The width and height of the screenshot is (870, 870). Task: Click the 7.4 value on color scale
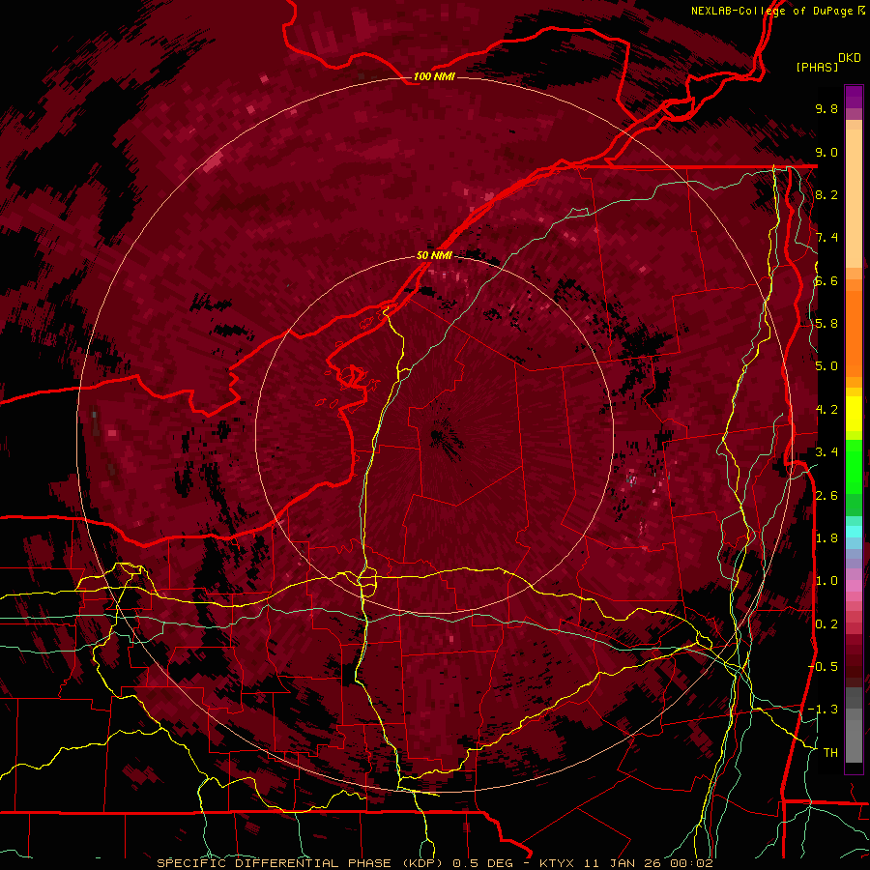click(826, 238)
